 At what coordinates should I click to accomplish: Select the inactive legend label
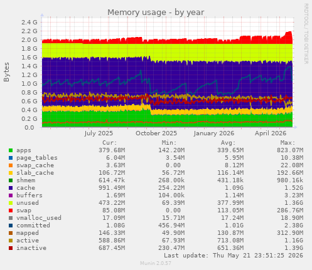31,248
